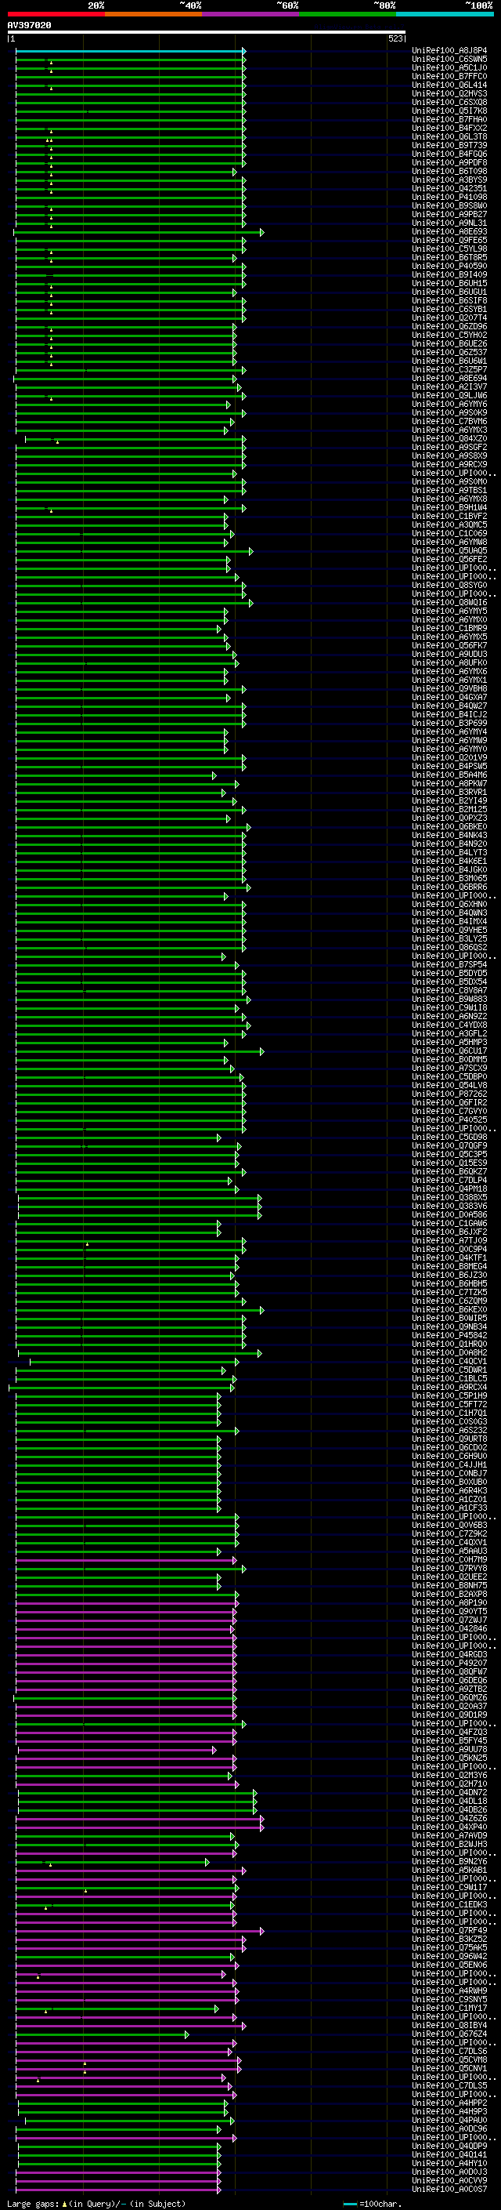Open hit UniRef100_Q388X5
Viewport: 501px width, 2210px height.
(449, 1198)
